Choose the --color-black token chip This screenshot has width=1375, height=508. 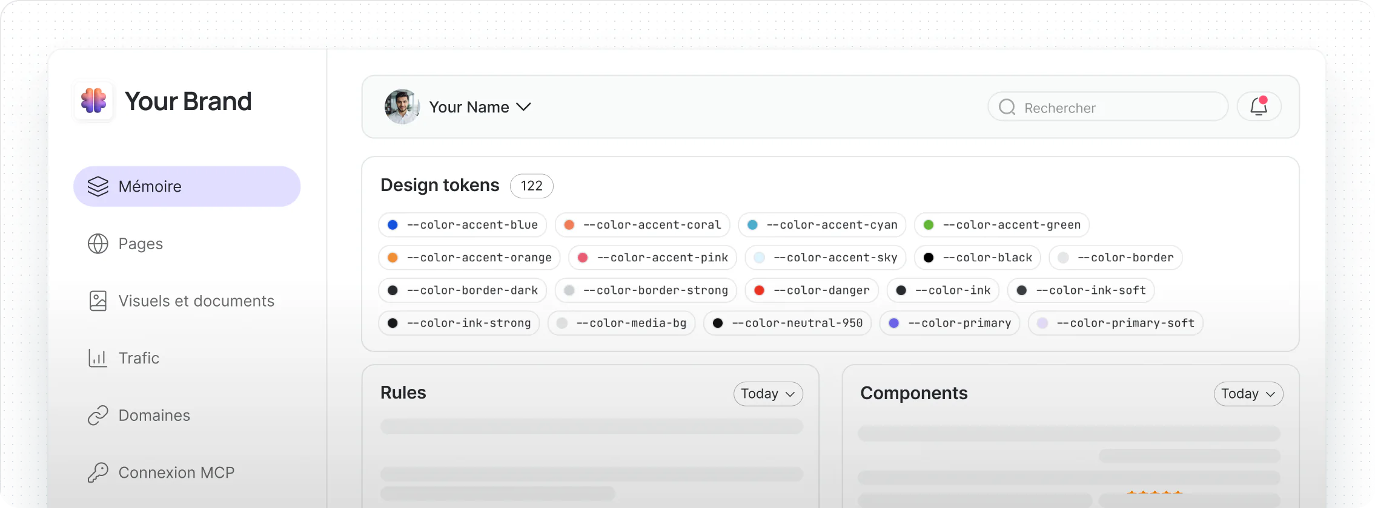[x=978, y=258]
